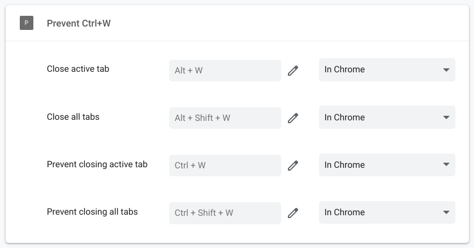Expand scope dropdown for Prevent closing active tab

point(387,165)
